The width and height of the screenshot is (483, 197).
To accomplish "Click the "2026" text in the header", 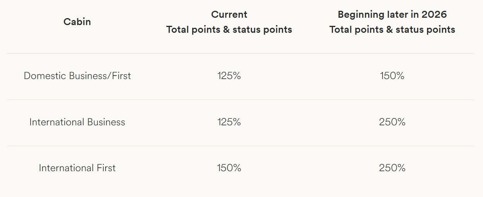I will pyautogui.click(x=434, y=15).
